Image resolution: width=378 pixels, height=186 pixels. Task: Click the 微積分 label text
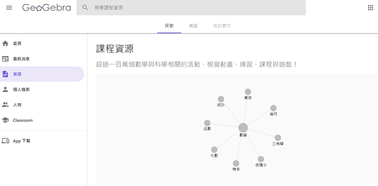click(261, 165)
